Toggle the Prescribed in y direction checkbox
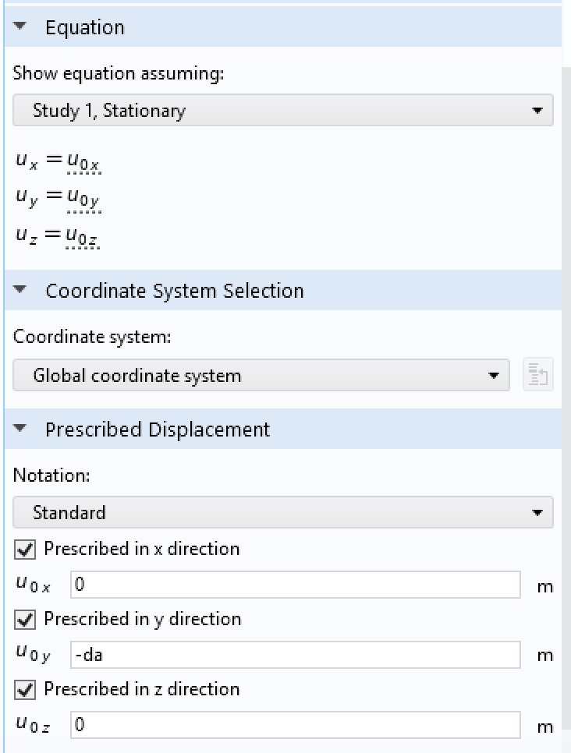Image resolution: width=571 pixels, height=753 pixels. tap(25, 620)
